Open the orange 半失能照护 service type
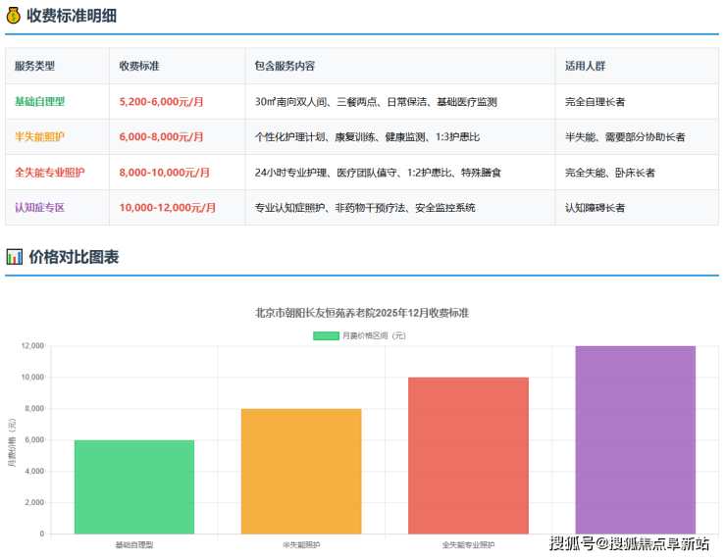This screenshot has width=726, height=559. [39, 137]
